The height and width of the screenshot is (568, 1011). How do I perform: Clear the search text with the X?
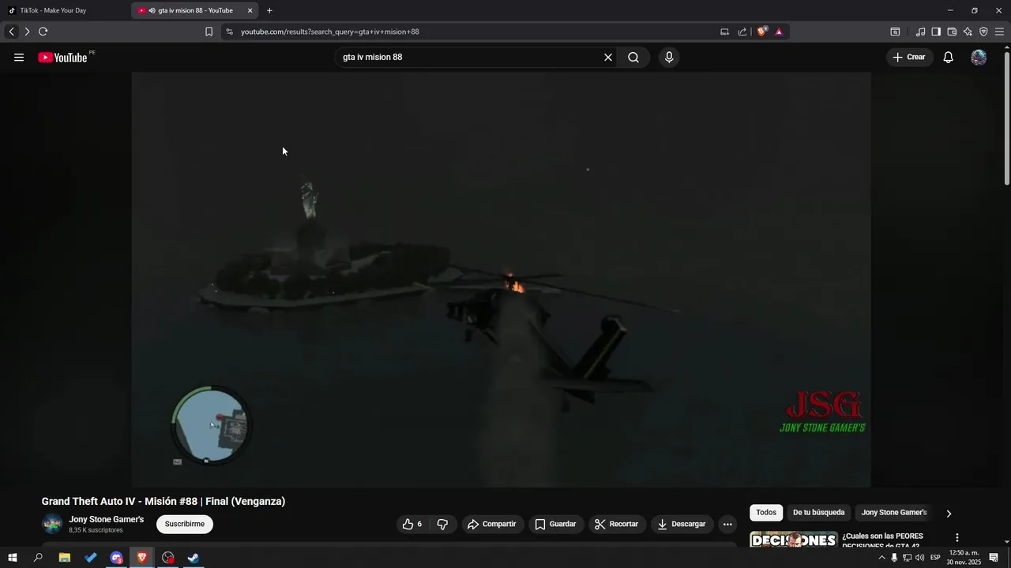coord(608,57)
